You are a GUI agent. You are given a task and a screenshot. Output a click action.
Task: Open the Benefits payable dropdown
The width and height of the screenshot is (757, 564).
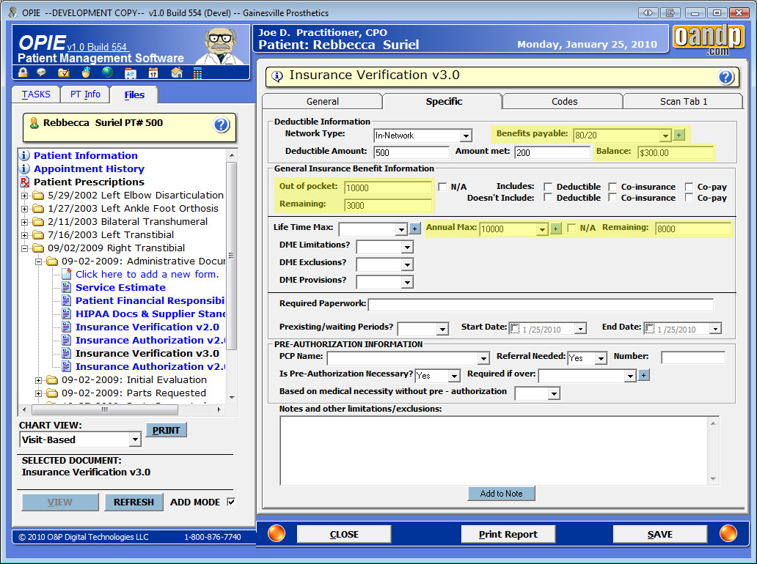[665, 136]
